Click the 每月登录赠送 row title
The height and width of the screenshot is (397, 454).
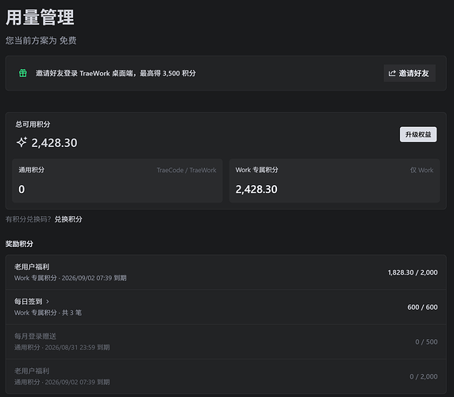tap(36, 336)
